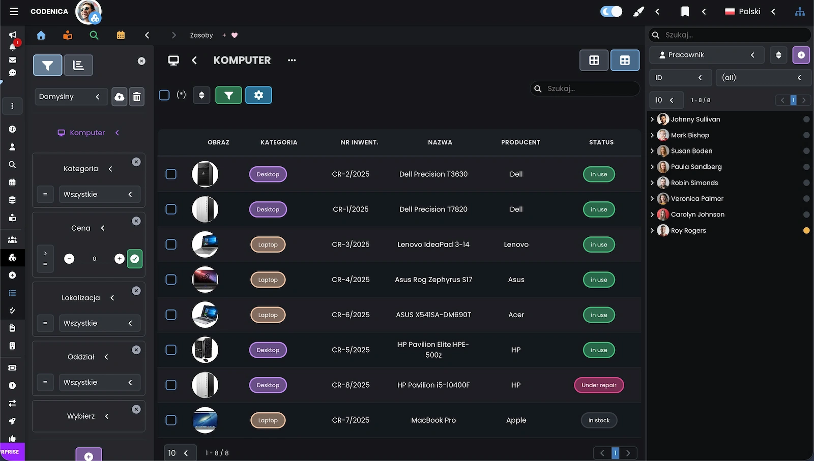
Task: Click the orange calendar icon
Action: [121, 35]
